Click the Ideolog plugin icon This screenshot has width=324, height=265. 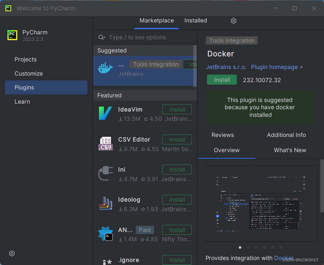105,203
